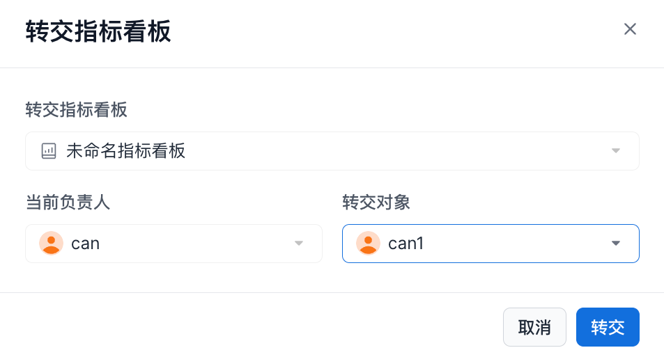Click the 当前负责人 field label
This screenshot has width=664, height=357.
(x=68, y=203)
